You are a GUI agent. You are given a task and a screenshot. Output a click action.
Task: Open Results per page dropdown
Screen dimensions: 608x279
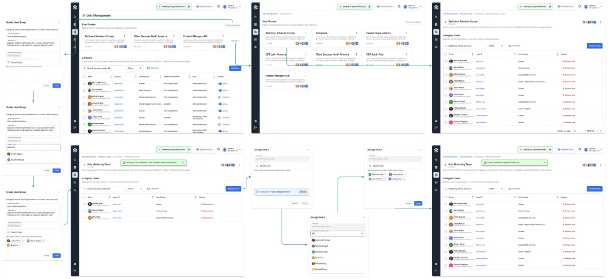click(x=574, y=131)
